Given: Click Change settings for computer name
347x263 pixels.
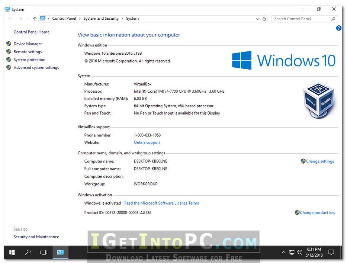Looking at the screenshot, I should tap(320, 161).
